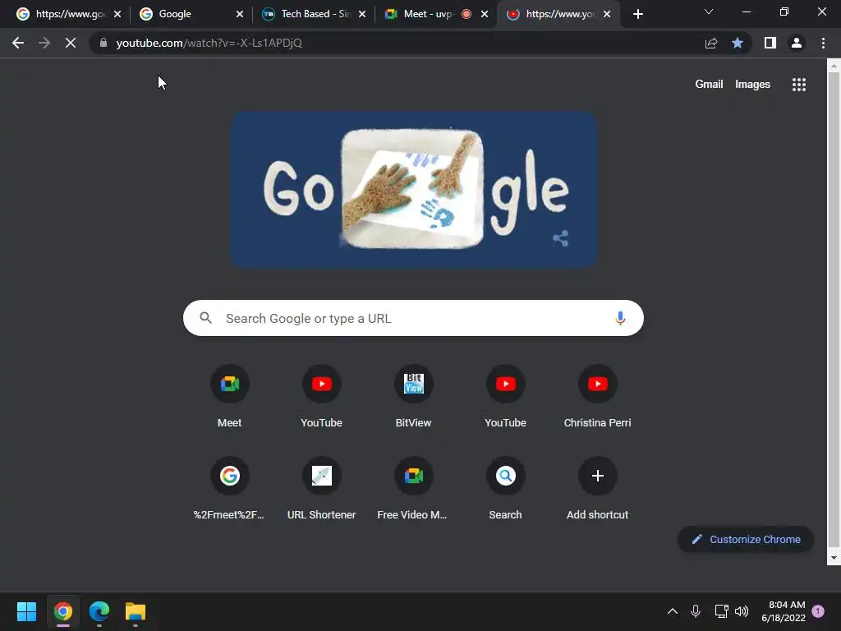Open a new browser tab
The width and height of the screenshot is (841, 631).
pos(637,14)
